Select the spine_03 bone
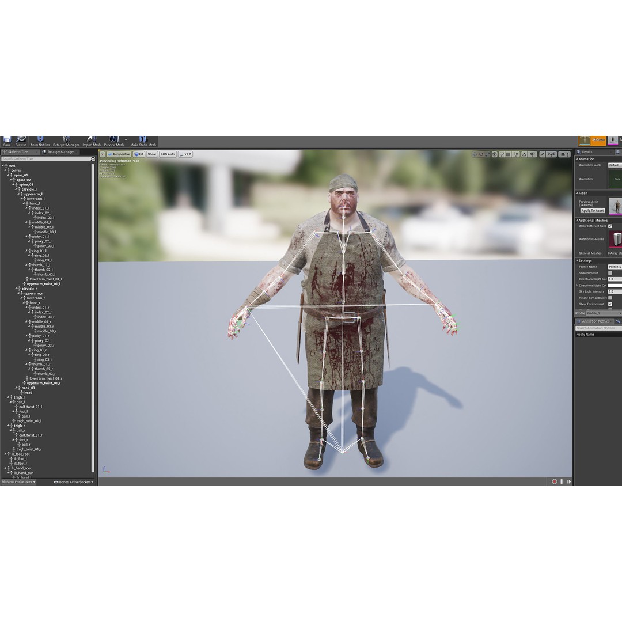622x622 pixels. [26, 185]
